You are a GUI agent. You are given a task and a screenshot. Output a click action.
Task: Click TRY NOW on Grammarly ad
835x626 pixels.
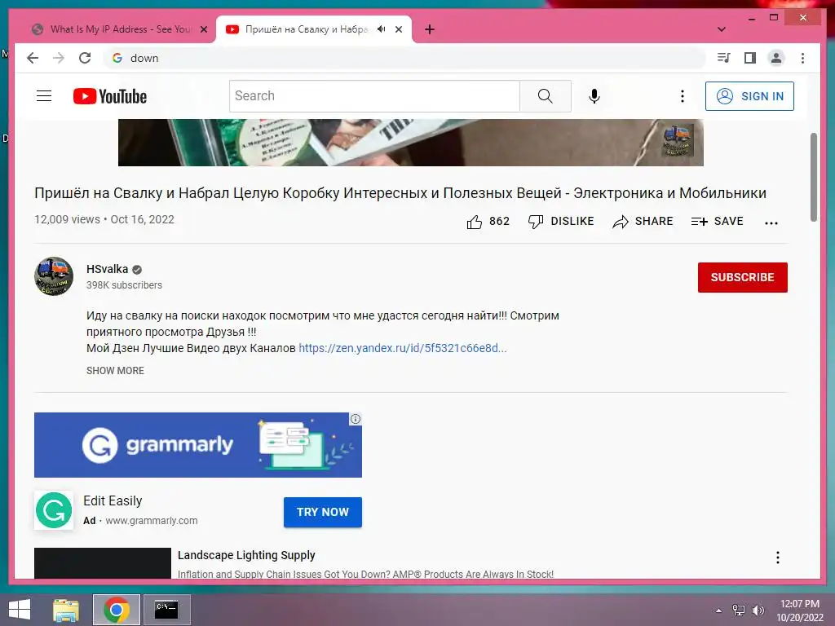click(x=323, y=512)
